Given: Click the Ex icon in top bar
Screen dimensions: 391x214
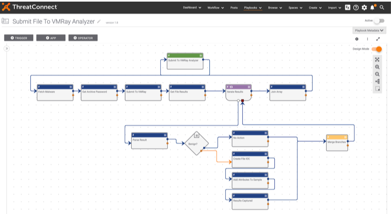Looking at the screenshot, I should pyautogui.click(x=348, y=8).
